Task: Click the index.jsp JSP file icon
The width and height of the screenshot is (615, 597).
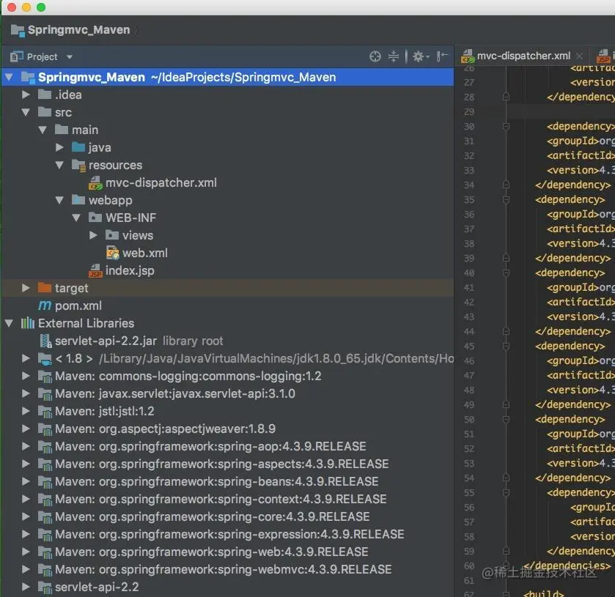Action: [x=95, y=270]
